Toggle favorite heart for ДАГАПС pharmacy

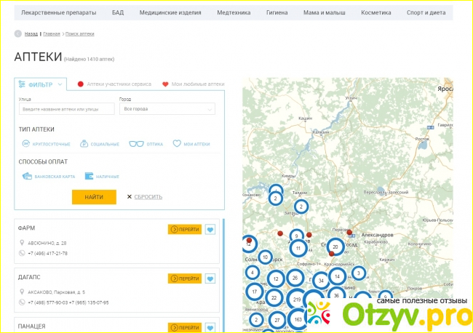click(x=210, y=278)
